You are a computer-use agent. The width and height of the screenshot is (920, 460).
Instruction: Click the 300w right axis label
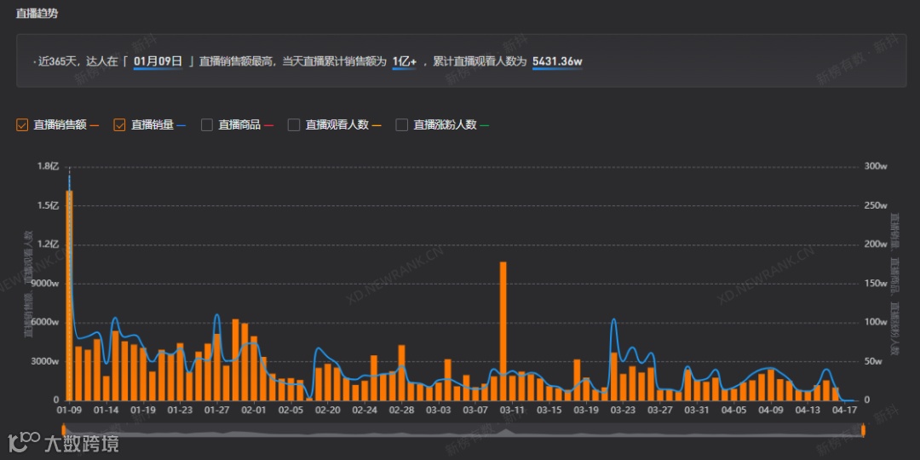pos(876,167)
